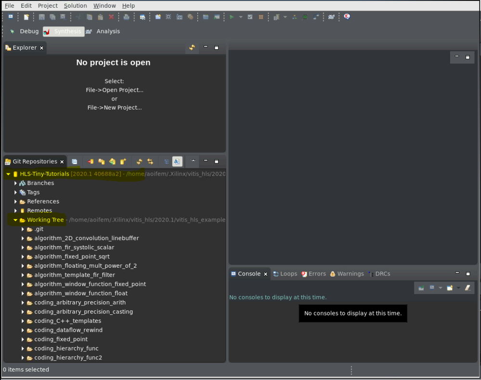Switch to the Synthesis perspective
Screen dimensions: 481x380
63,31
